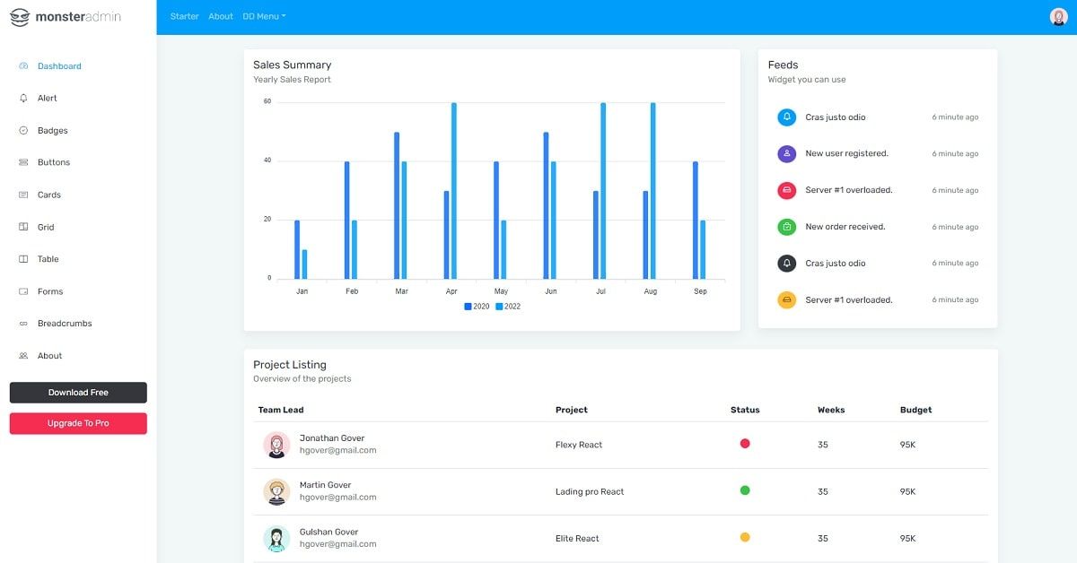The height and width of the screenshot is (563, 1077).
Task: Select About in the top navigation
Action: click(221, 15)
